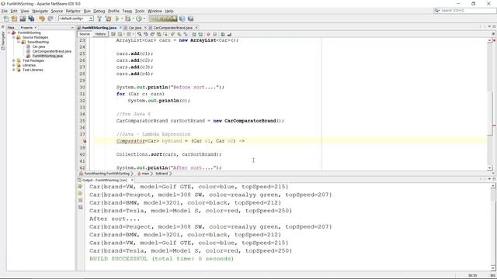Image resolution: width=497 pixels, height=279 pixels.
Task: Run the project with green play icon
Action: 117,19
